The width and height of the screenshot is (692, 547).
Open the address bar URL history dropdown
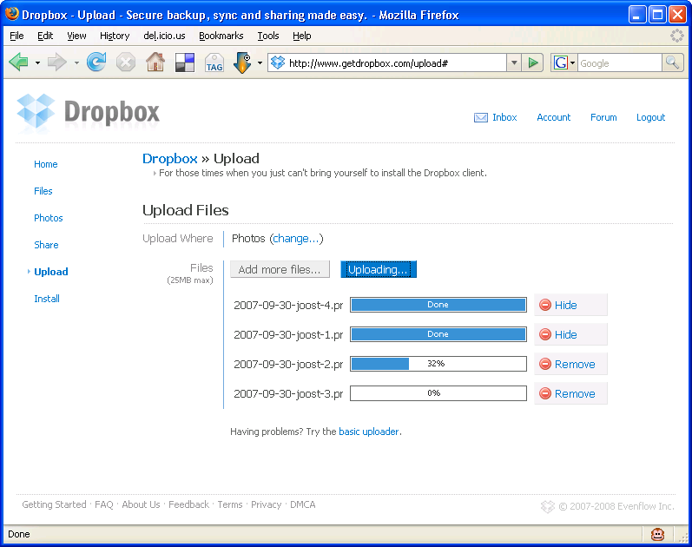click(x=514, y=63)
